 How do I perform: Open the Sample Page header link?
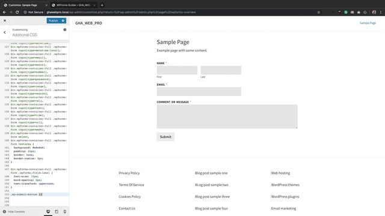click(368, 23)
